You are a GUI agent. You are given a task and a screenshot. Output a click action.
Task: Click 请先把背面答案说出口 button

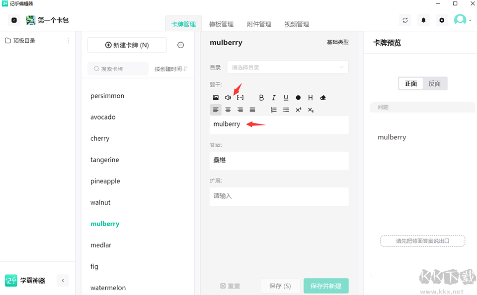tap(422, 241)
